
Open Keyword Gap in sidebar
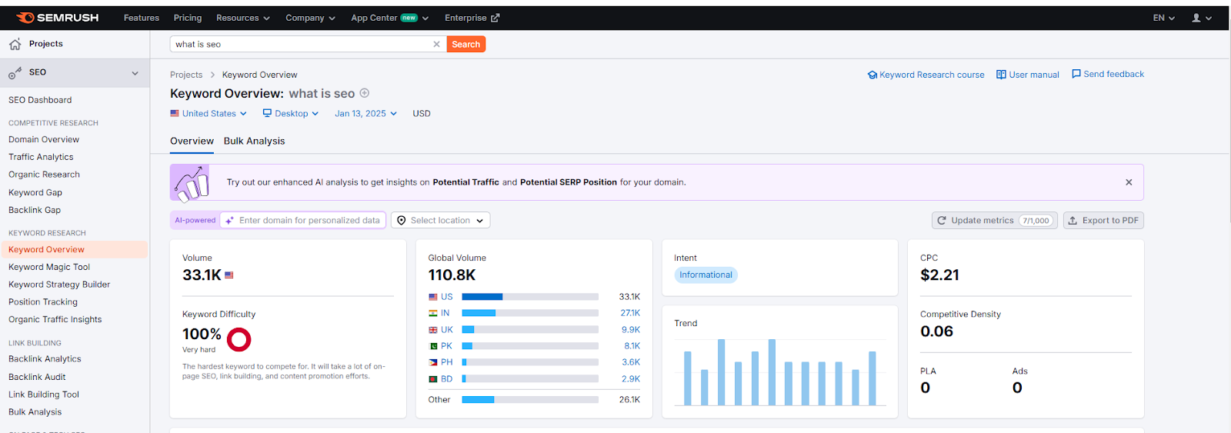coord(35,192)
